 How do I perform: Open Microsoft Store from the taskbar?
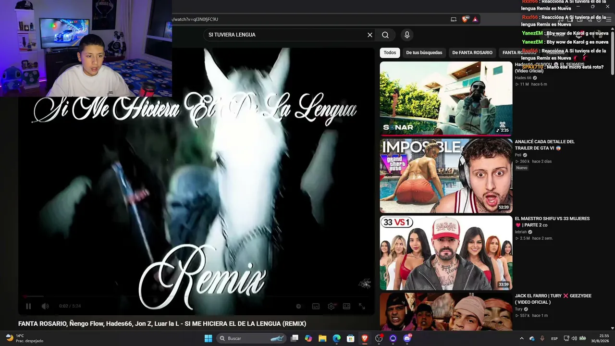pyautogui.click(x=351, y=338)
